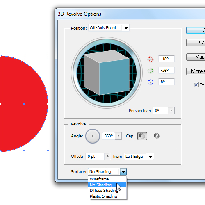Toggle the Preview checkbox
This screenshot has width=205, height=205.
196,84
